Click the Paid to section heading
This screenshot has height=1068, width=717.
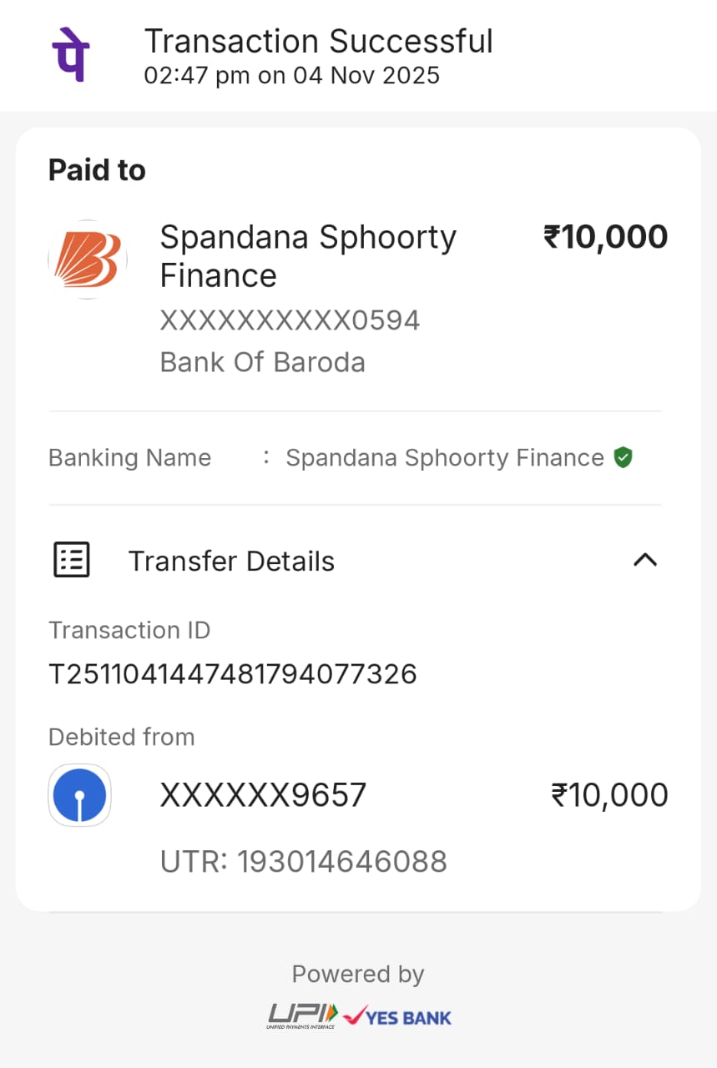pos(97,170)
